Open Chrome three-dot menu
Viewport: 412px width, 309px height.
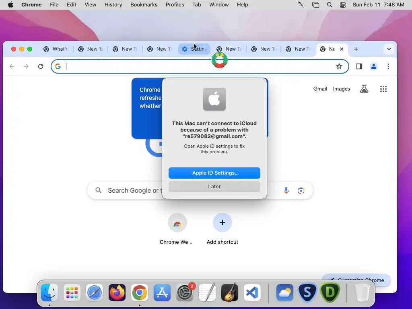(x=388, y=66)
